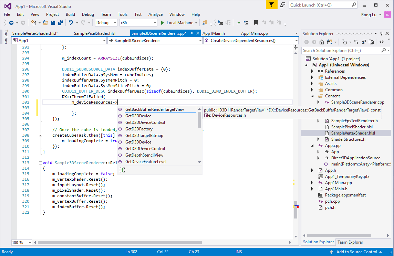Switch to the SamplePixelShader.hlsl tab
The height and width of the screenshot is (256, 394).
95,33
